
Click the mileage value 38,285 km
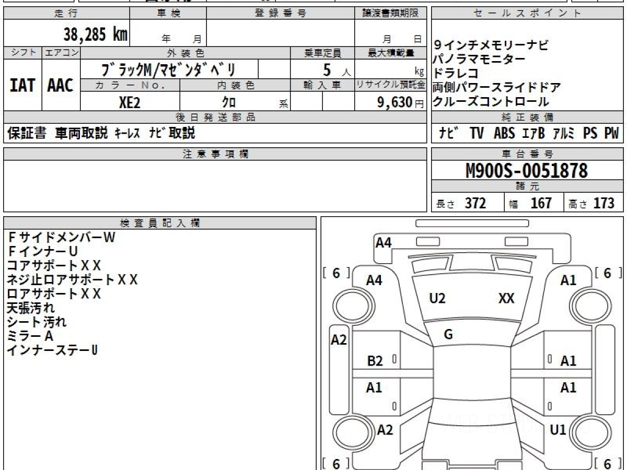tap(96, 34)
